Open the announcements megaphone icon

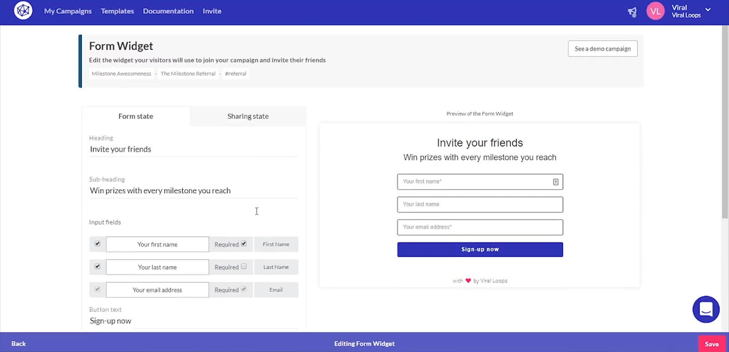pyautogui.click(x=632, y=12)
